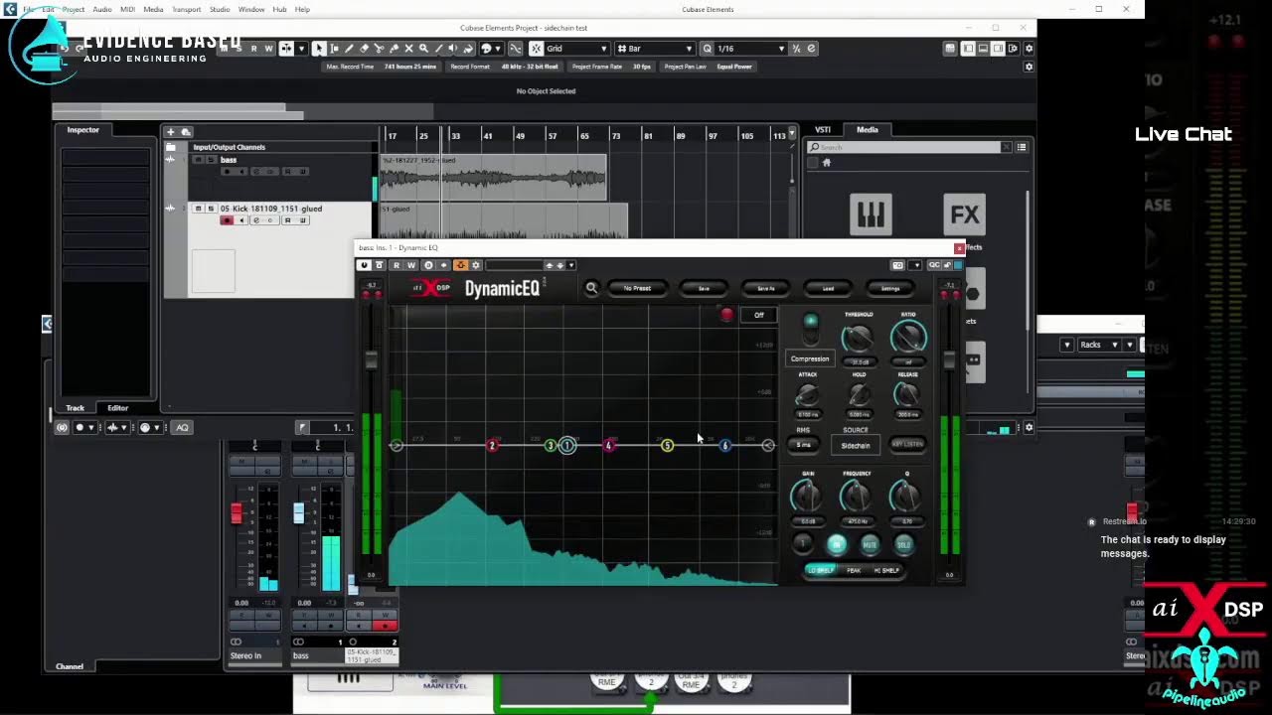Switch to the VSTi tab

click(x=823, y=129)
